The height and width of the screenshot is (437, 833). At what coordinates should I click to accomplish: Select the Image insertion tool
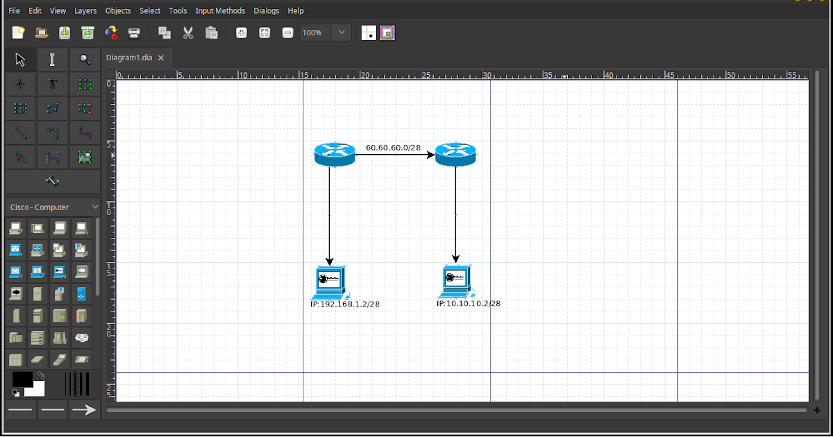tap(85, 156)
